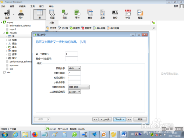This screenshot has height=138, width=184.
Task: Click the first data row input field
Action: pyautogui.click(x=71, y=54)
